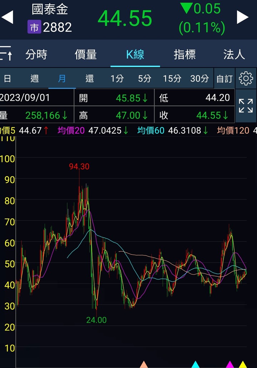Tap the 均價60 moving average label

(151, 130)
